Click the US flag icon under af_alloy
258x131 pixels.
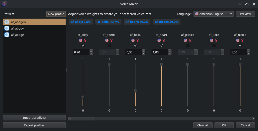80,40
